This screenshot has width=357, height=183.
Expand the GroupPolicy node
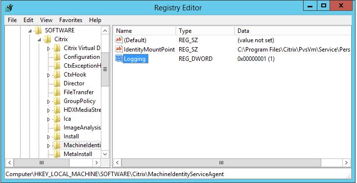48,102
